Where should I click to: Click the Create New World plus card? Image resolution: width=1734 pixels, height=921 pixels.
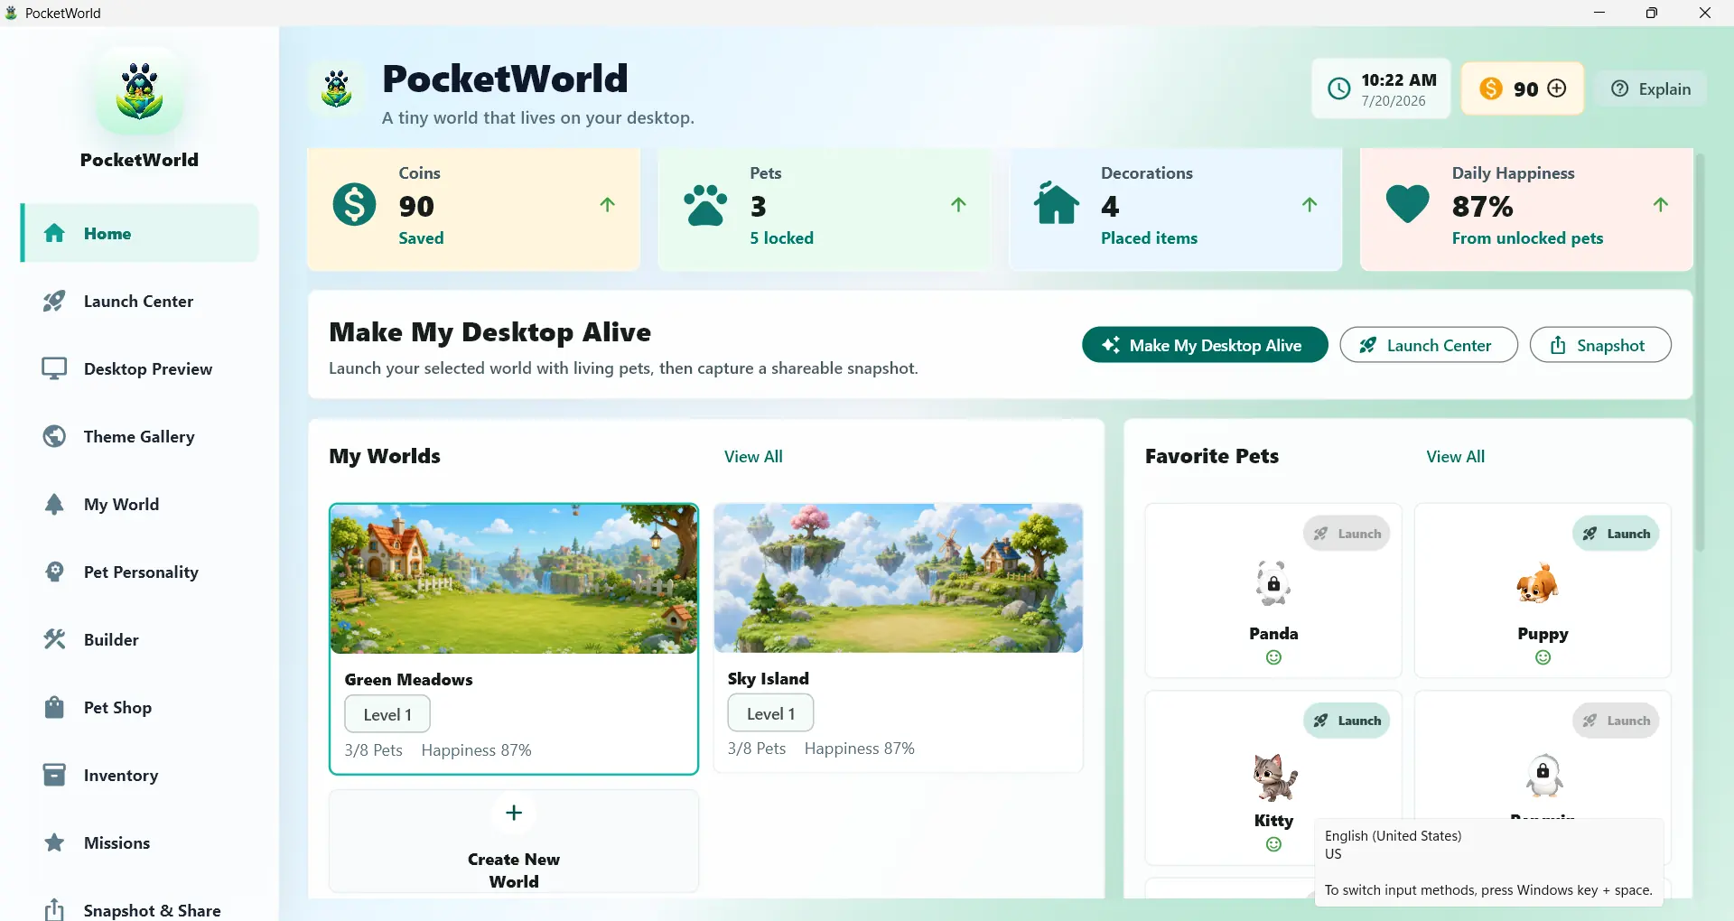point(514,842)
